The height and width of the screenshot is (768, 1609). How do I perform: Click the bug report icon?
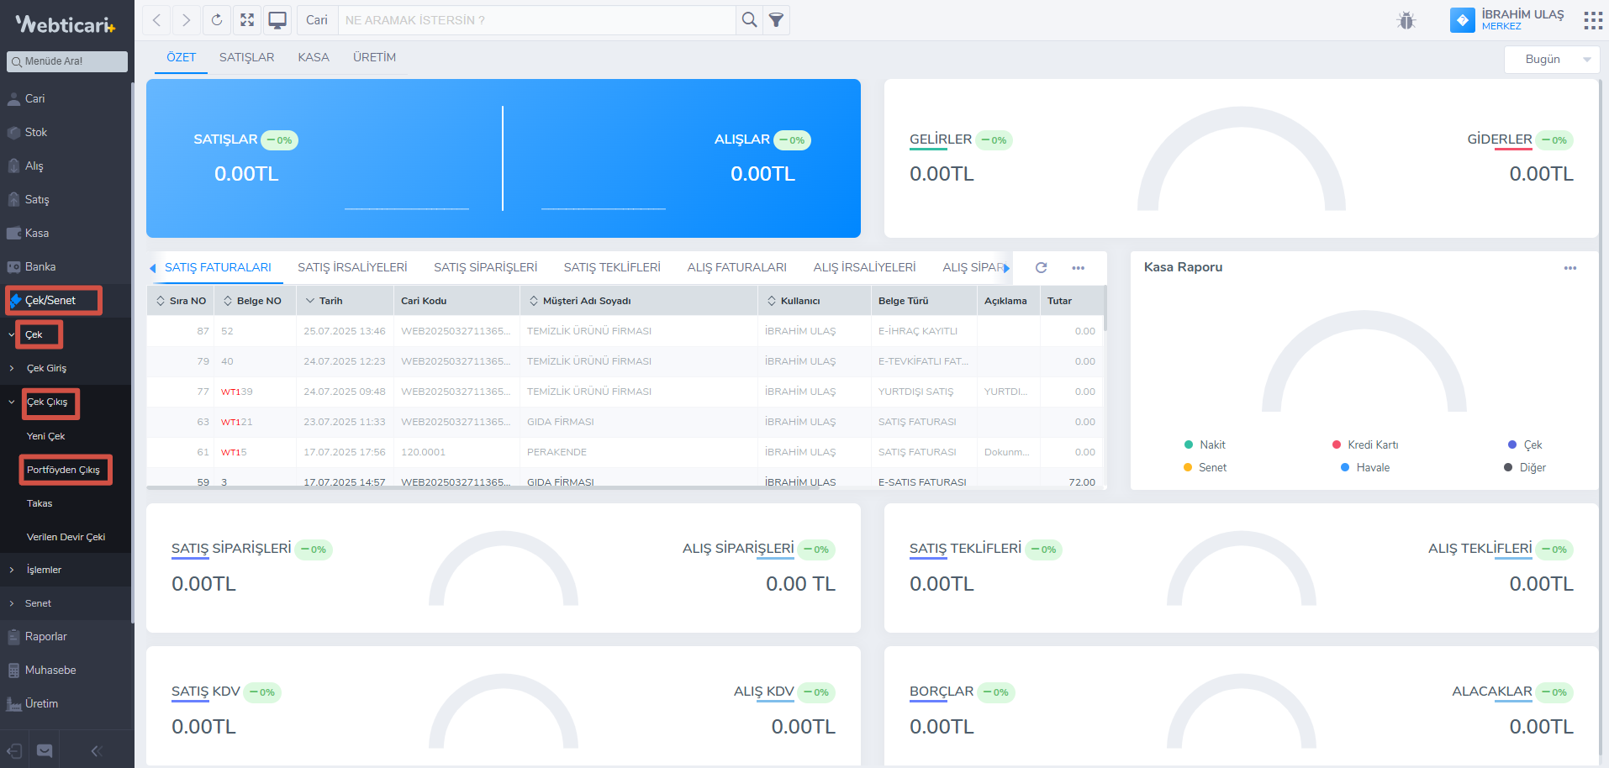[x=1406, y=21]
